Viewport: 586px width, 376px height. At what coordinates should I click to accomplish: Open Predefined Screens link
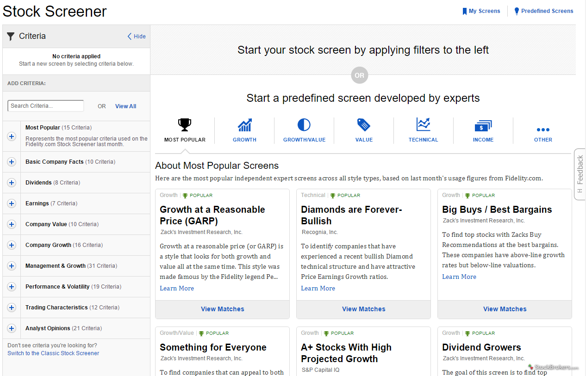547,11
